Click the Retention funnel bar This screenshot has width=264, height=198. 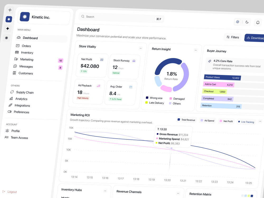(221, 106)
